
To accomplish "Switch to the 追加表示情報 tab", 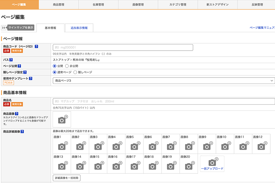I will pos(79,28).
